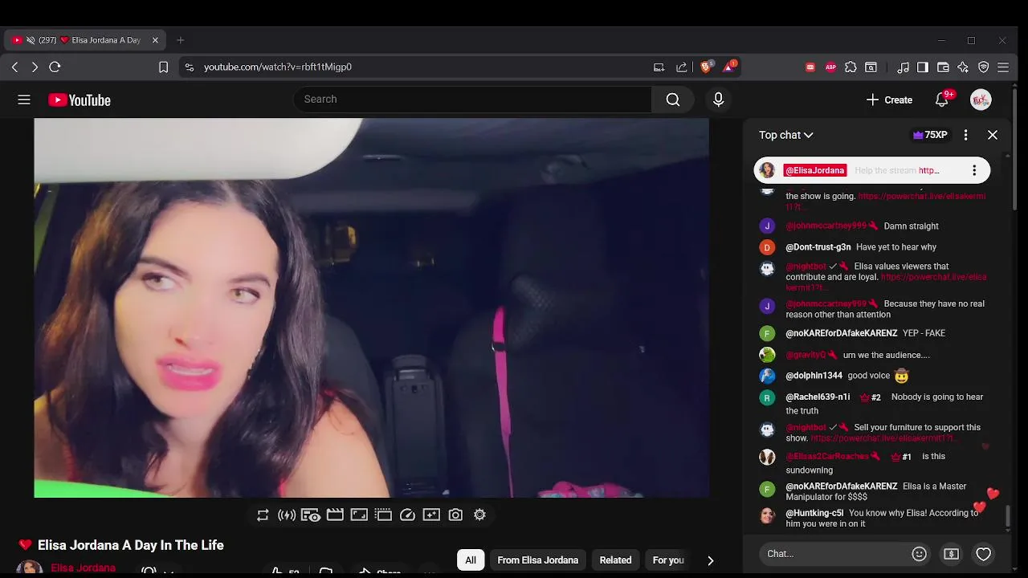This screenshot has width=1028, height=578.
Task: Open the browser main menu
Action: tap(1003, 67)
